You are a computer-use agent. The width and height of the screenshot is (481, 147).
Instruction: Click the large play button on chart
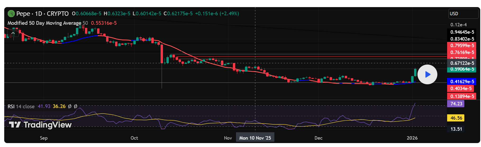click(x=427, y=75)
